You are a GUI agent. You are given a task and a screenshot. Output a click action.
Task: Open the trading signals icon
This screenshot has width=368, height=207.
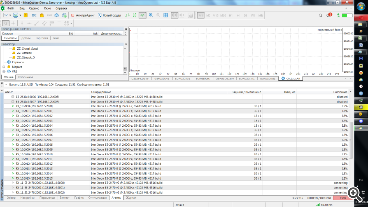click(49, 15)
